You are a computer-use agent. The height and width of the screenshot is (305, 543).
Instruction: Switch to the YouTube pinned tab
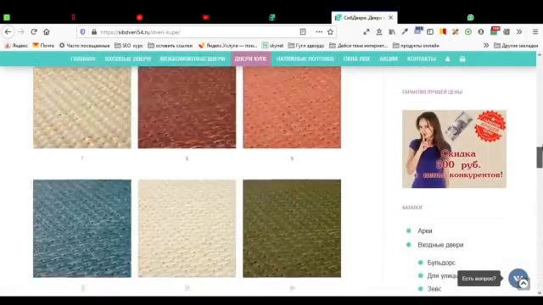click(x=205, y=17)
